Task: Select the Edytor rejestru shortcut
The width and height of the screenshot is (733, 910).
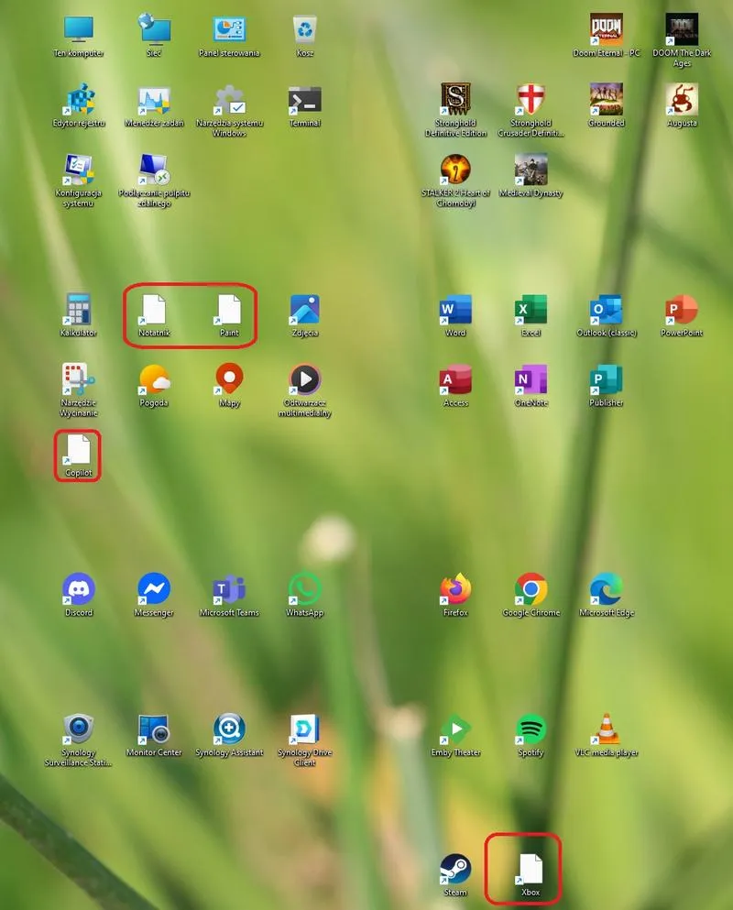Action: [79, 99]
